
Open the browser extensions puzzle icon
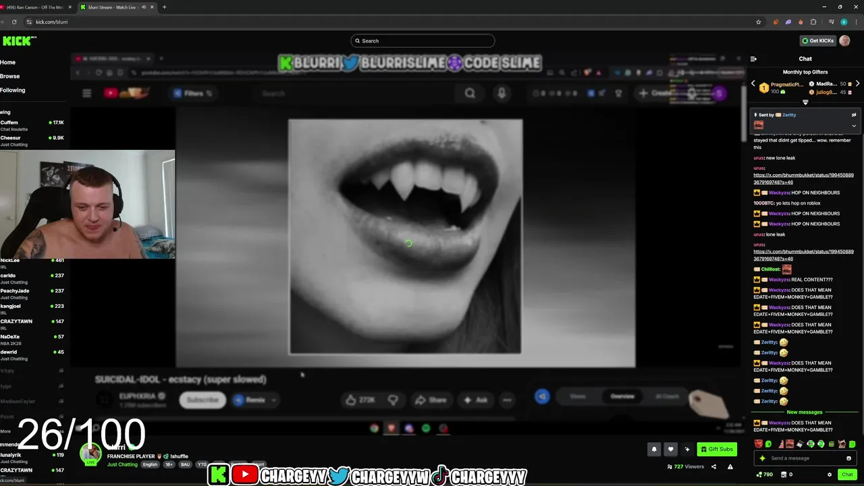[813, 22]
